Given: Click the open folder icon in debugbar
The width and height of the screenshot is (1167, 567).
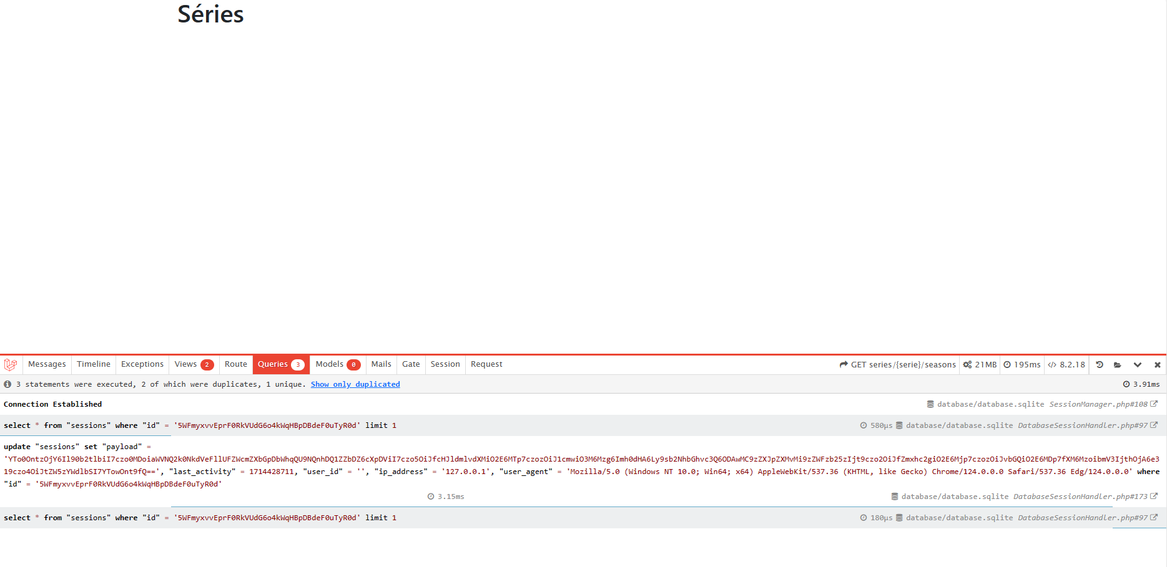Looking at the screenshot, I should tap(1118, 365).
